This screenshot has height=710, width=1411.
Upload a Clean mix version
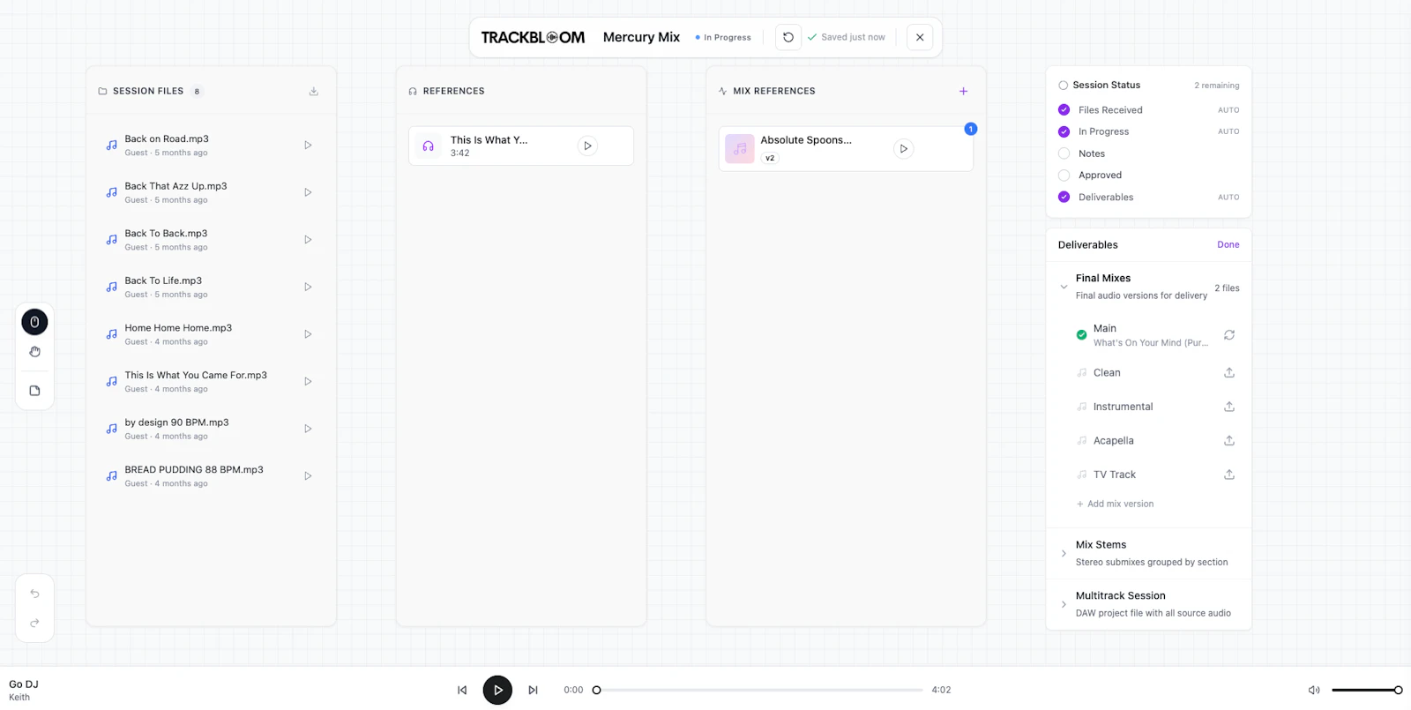coord(1229,373)
